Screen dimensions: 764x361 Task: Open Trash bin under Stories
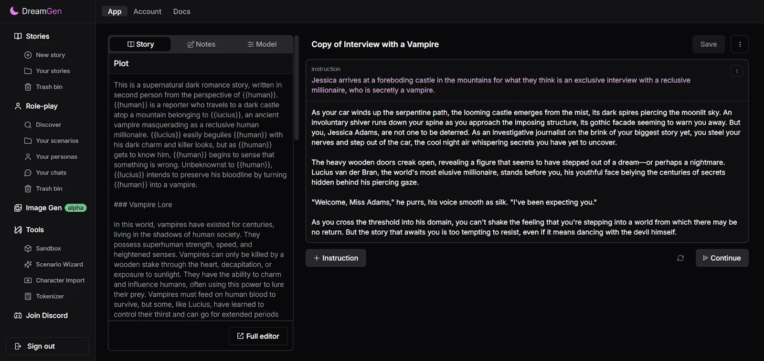43,87
